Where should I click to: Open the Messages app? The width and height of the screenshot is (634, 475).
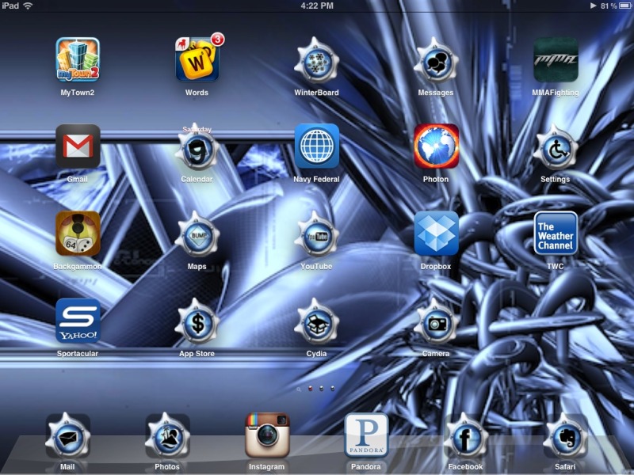[436, 61]
